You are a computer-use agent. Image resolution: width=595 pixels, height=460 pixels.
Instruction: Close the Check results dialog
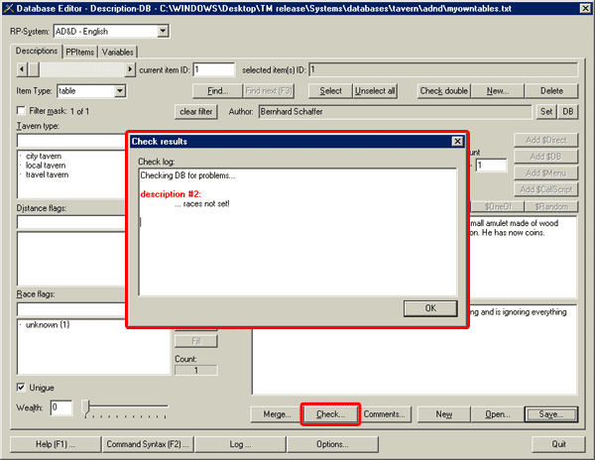coord(456,142)
